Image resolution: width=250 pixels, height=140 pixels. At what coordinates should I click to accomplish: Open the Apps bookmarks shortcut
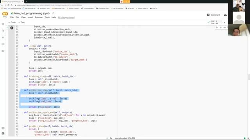4,9
